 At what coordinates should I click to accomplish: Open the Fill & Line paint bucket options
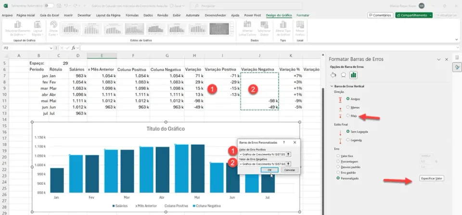coord(334,75)
